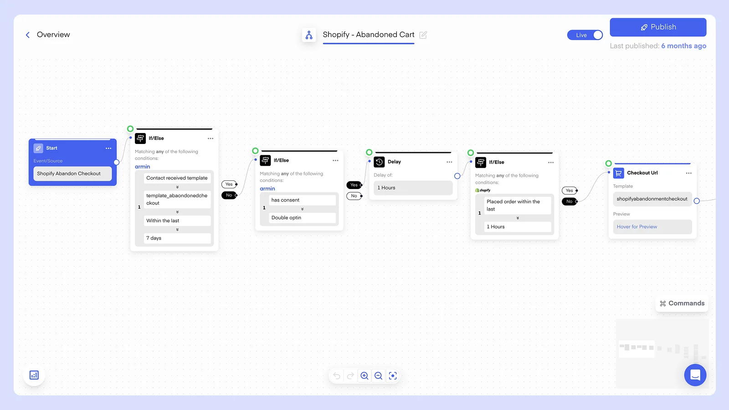The height and width of the screenshot is (410, 729).
Task: Select the first If/Else No branch
Action: [x=229, y=195]
